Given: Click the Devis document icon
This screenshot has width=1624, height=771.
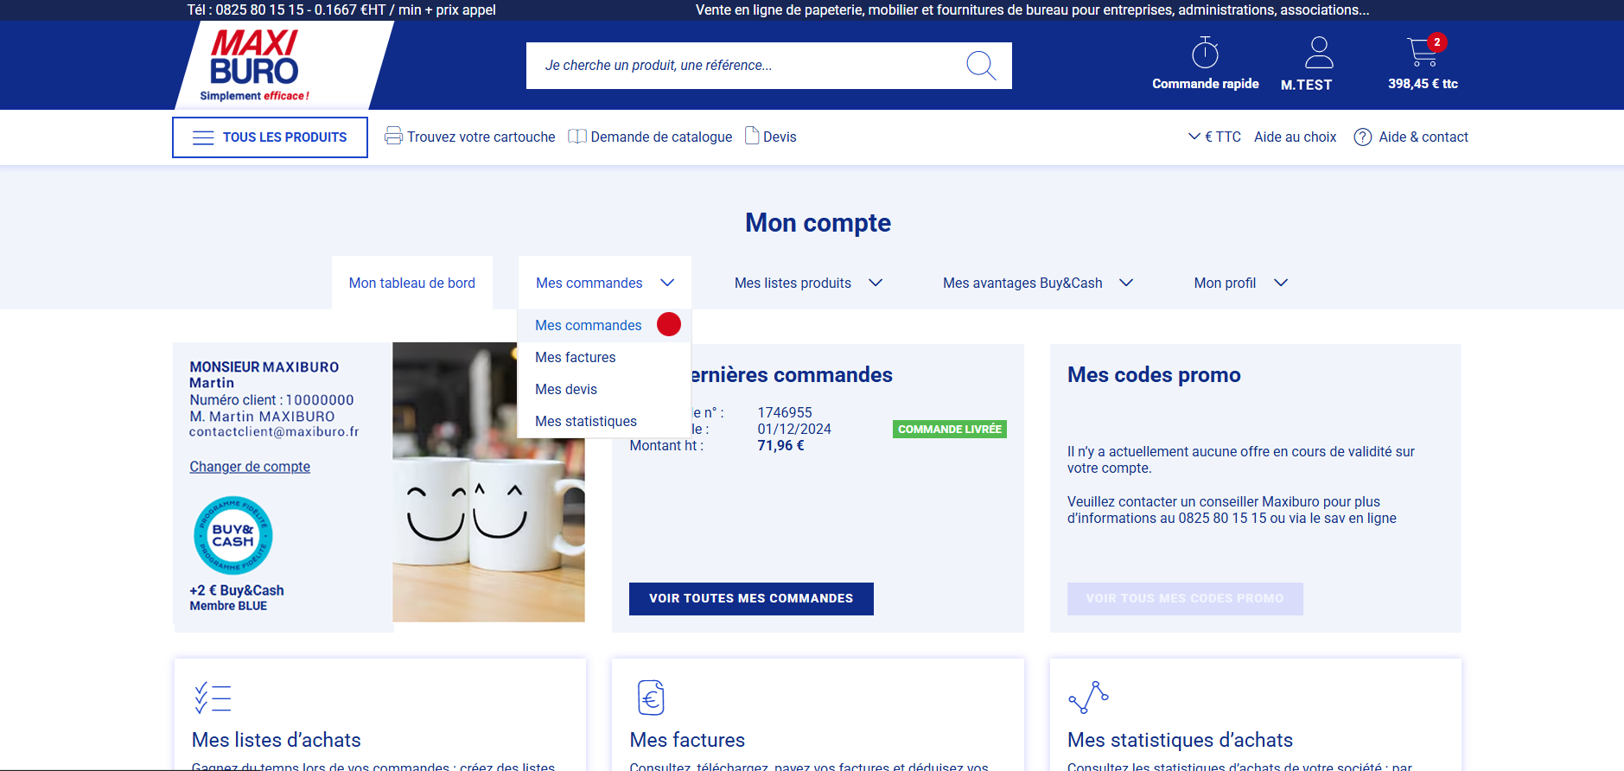Looking at the screenshot, I should pos(752,136).
